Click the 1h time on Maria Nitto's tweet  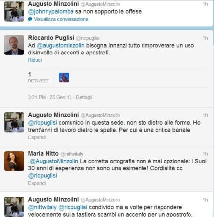(x=205, y=154)
